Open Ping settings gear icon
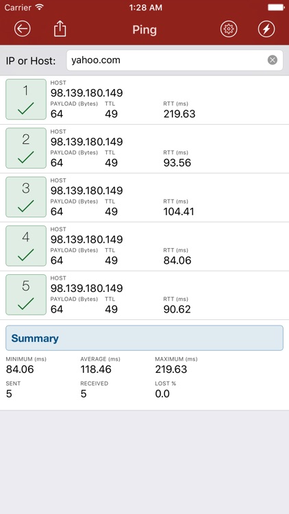Image resolution: width=289 pixels, height=514 pixels. [229, 29]
